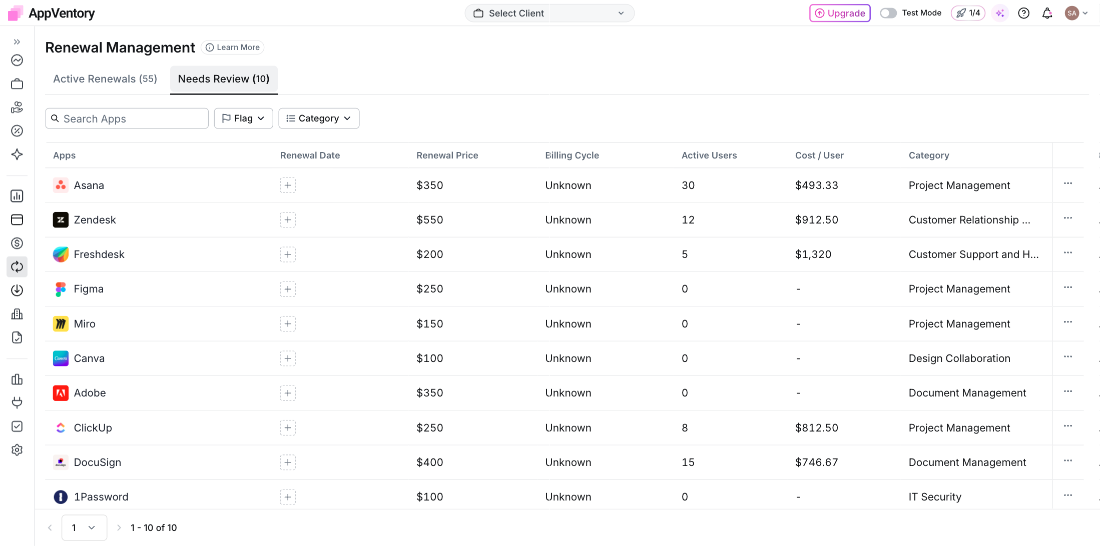Screen dimensions: 1100x546
Task: Open more options menu for Asana row
Action: tap(1068, 183)
